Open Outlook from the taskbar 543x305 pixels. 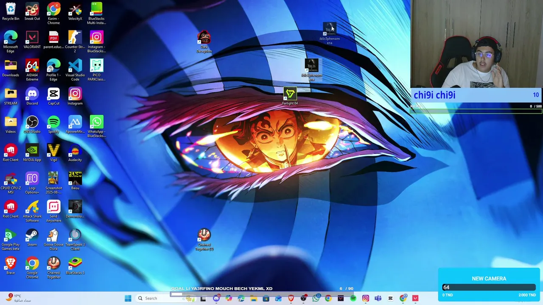coord(278,298)
